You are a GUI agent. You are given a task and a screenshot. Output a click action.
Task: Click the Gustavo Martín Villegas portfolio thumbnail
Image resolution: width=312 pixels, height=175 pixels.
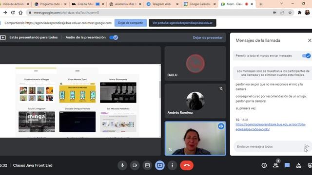(x=37, y=93)
